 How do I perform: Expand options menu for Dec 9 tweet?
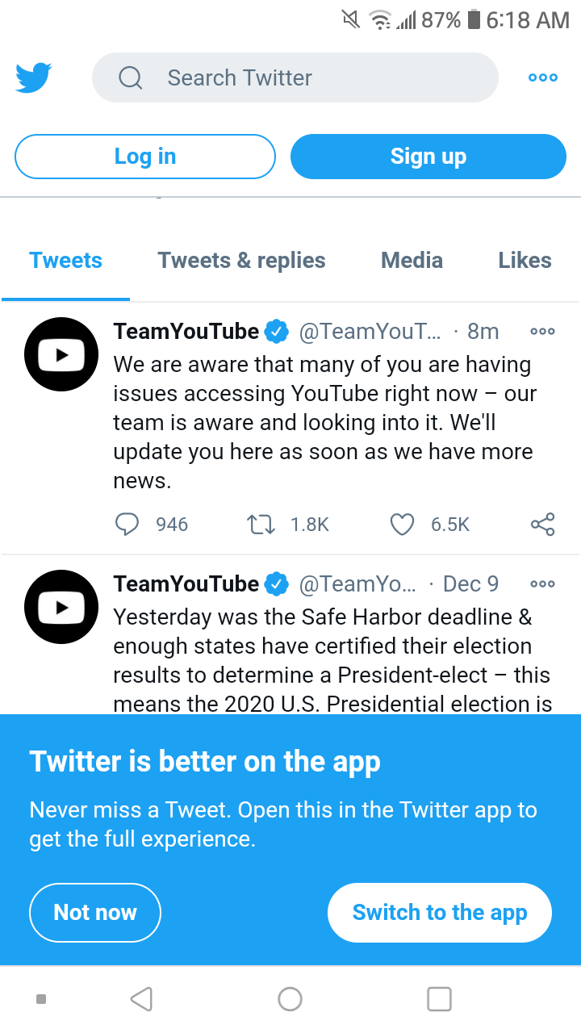pos(542,583)
